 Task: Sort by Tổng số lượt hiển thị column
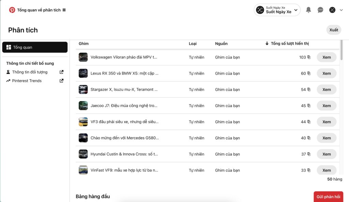click(287, 44)
